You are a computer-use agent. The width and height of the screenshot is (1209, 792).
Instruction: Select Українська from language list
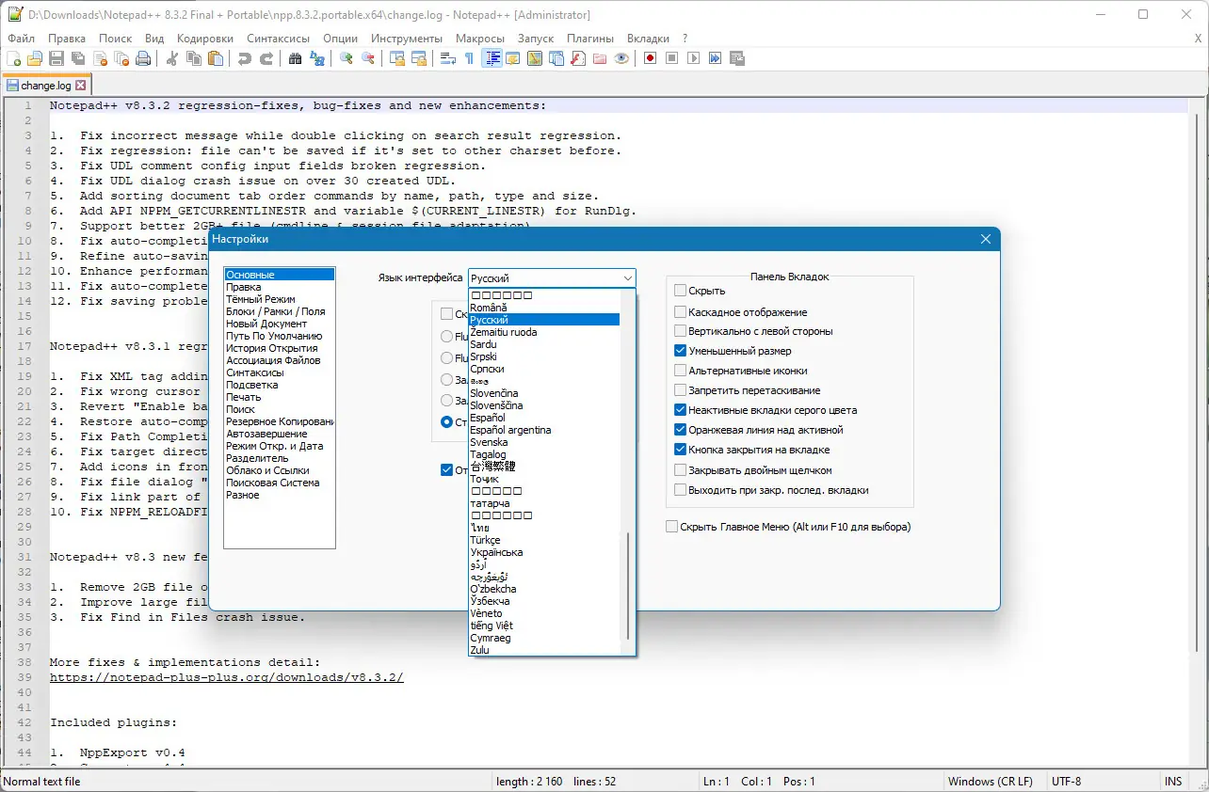(496, 552)
